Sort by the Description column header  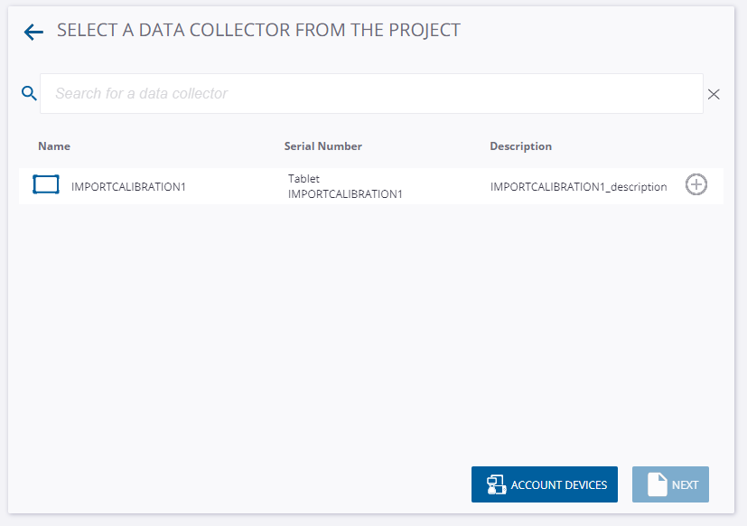coord(520,146)
